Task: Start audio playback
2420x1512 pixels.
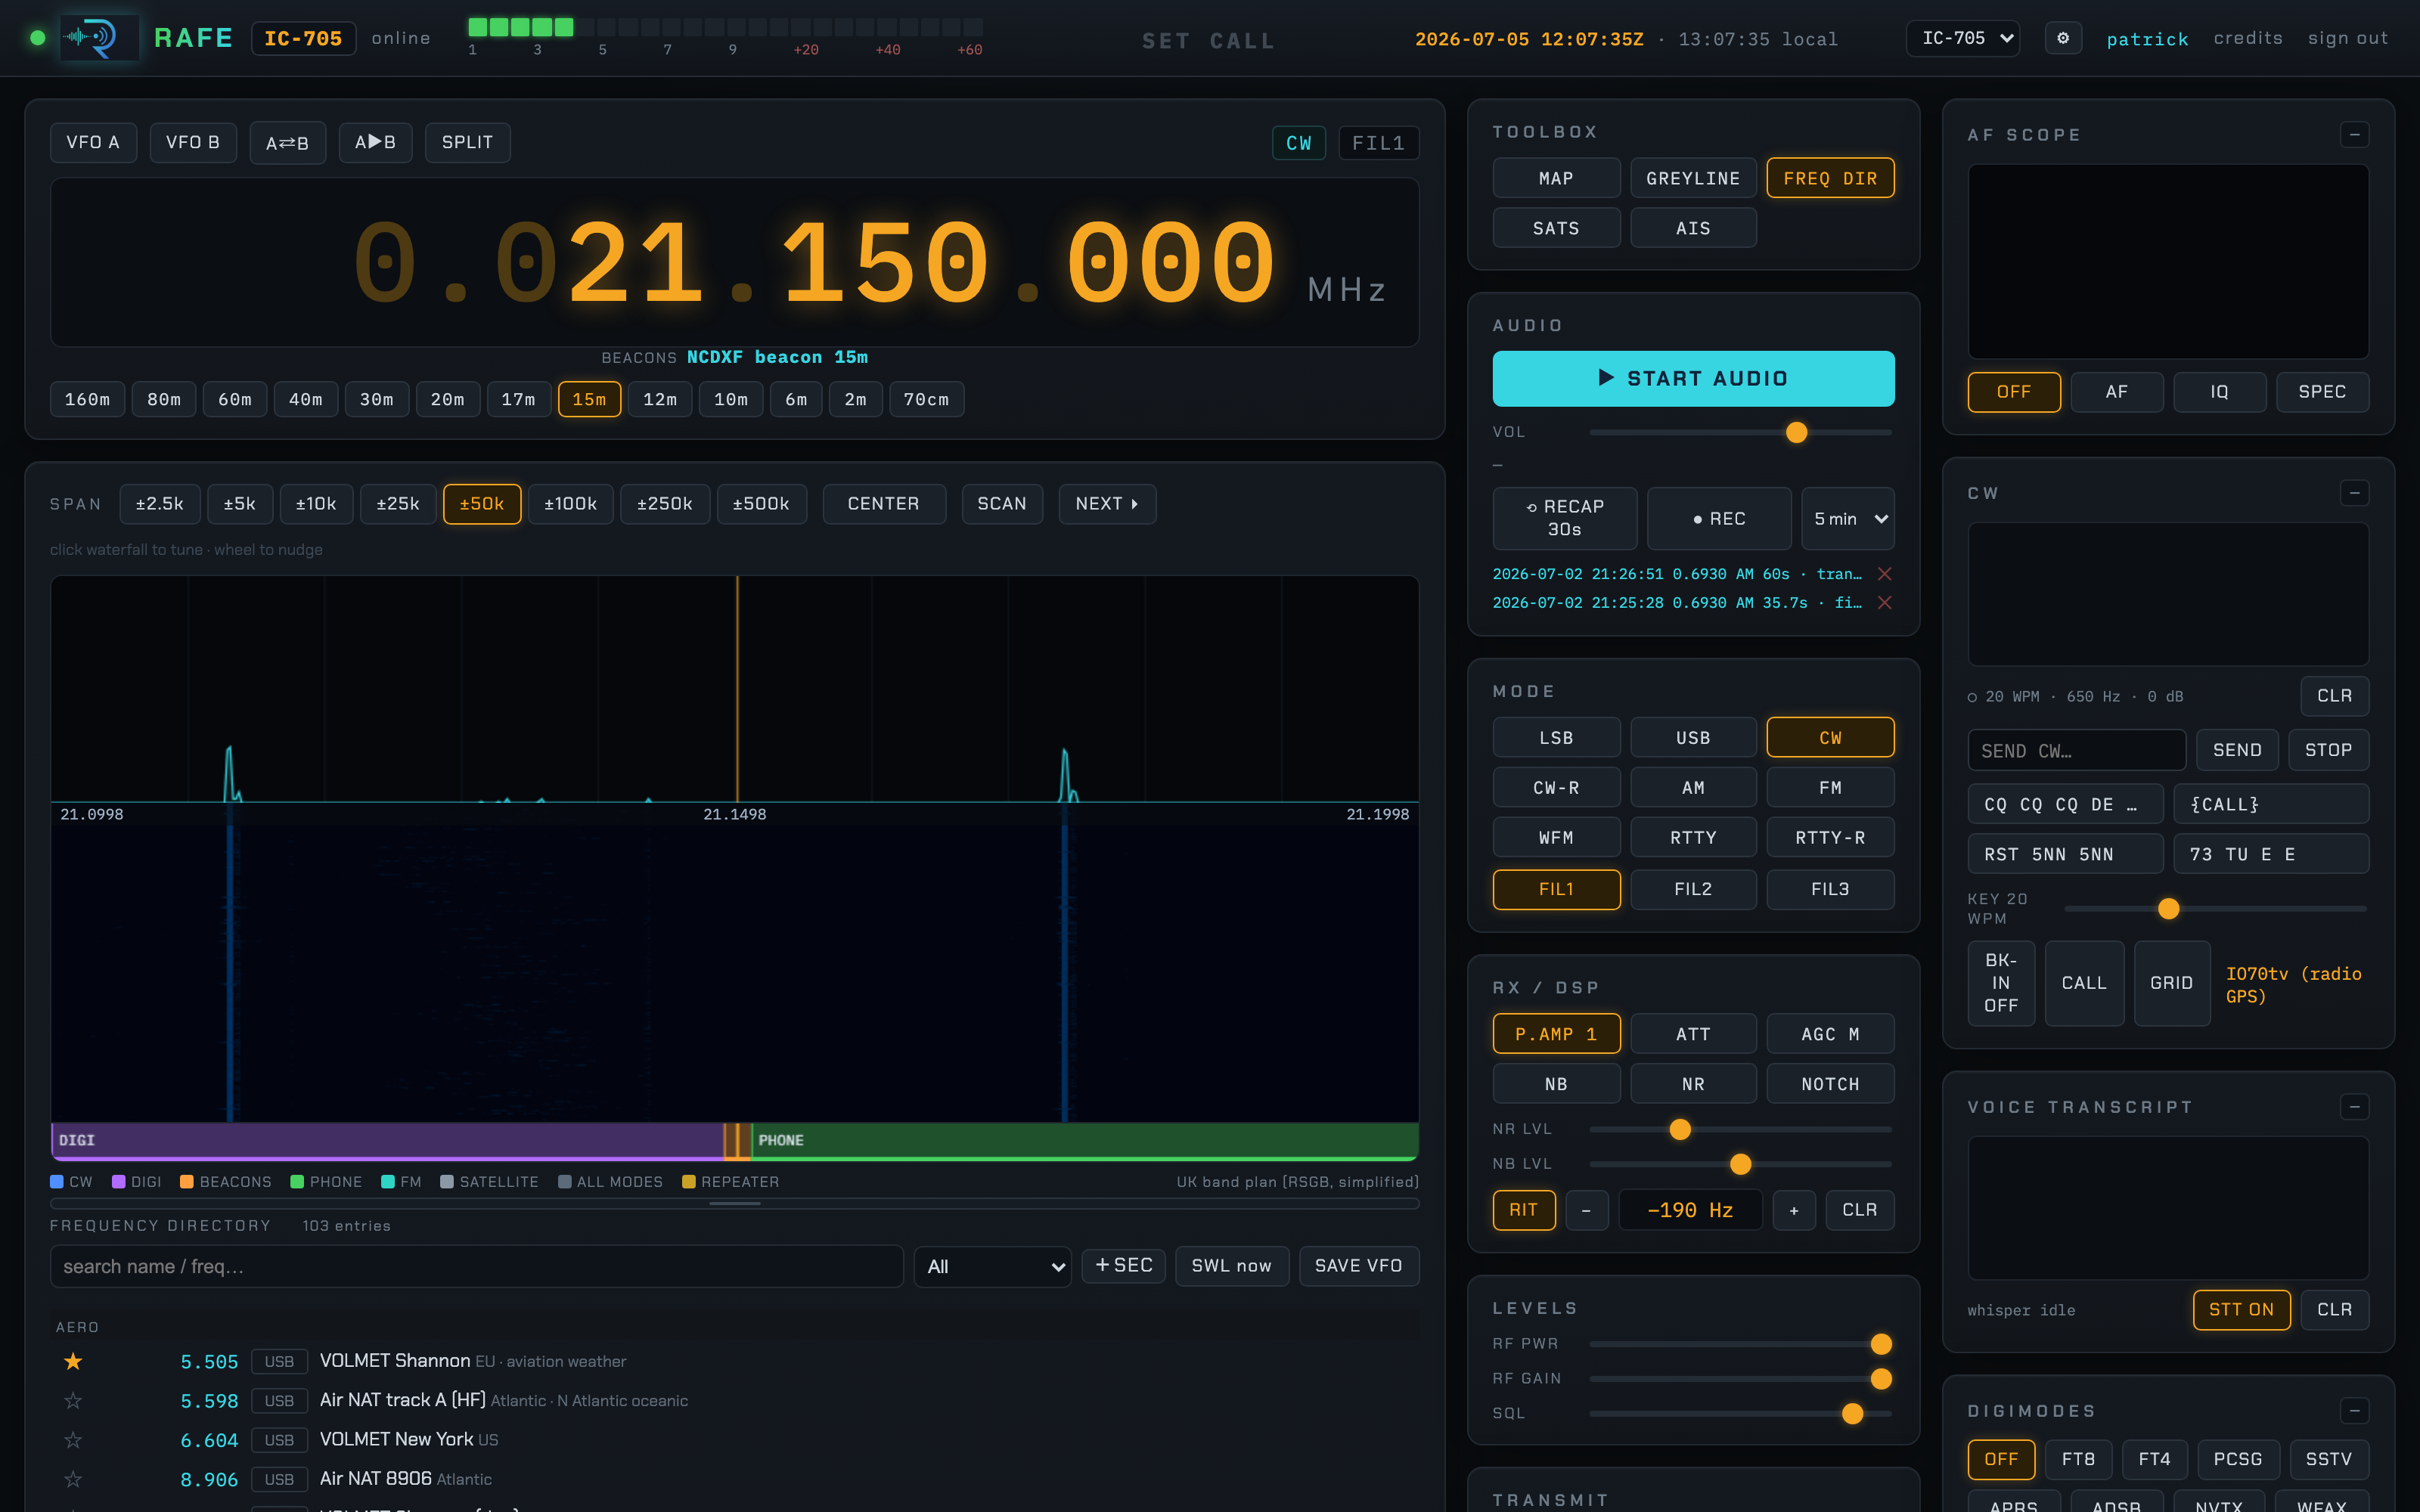Action: tap(1693, 378)
